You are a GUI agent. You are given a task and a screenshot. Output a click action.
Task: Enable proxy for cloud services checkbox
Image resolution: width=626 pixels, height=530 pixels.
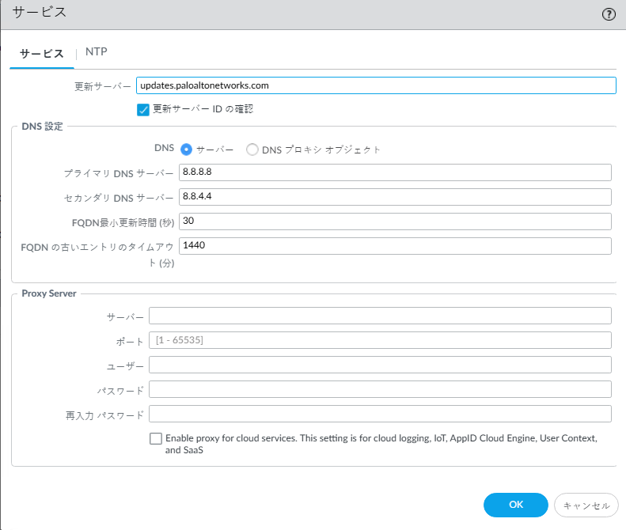(x=156, y=438)
